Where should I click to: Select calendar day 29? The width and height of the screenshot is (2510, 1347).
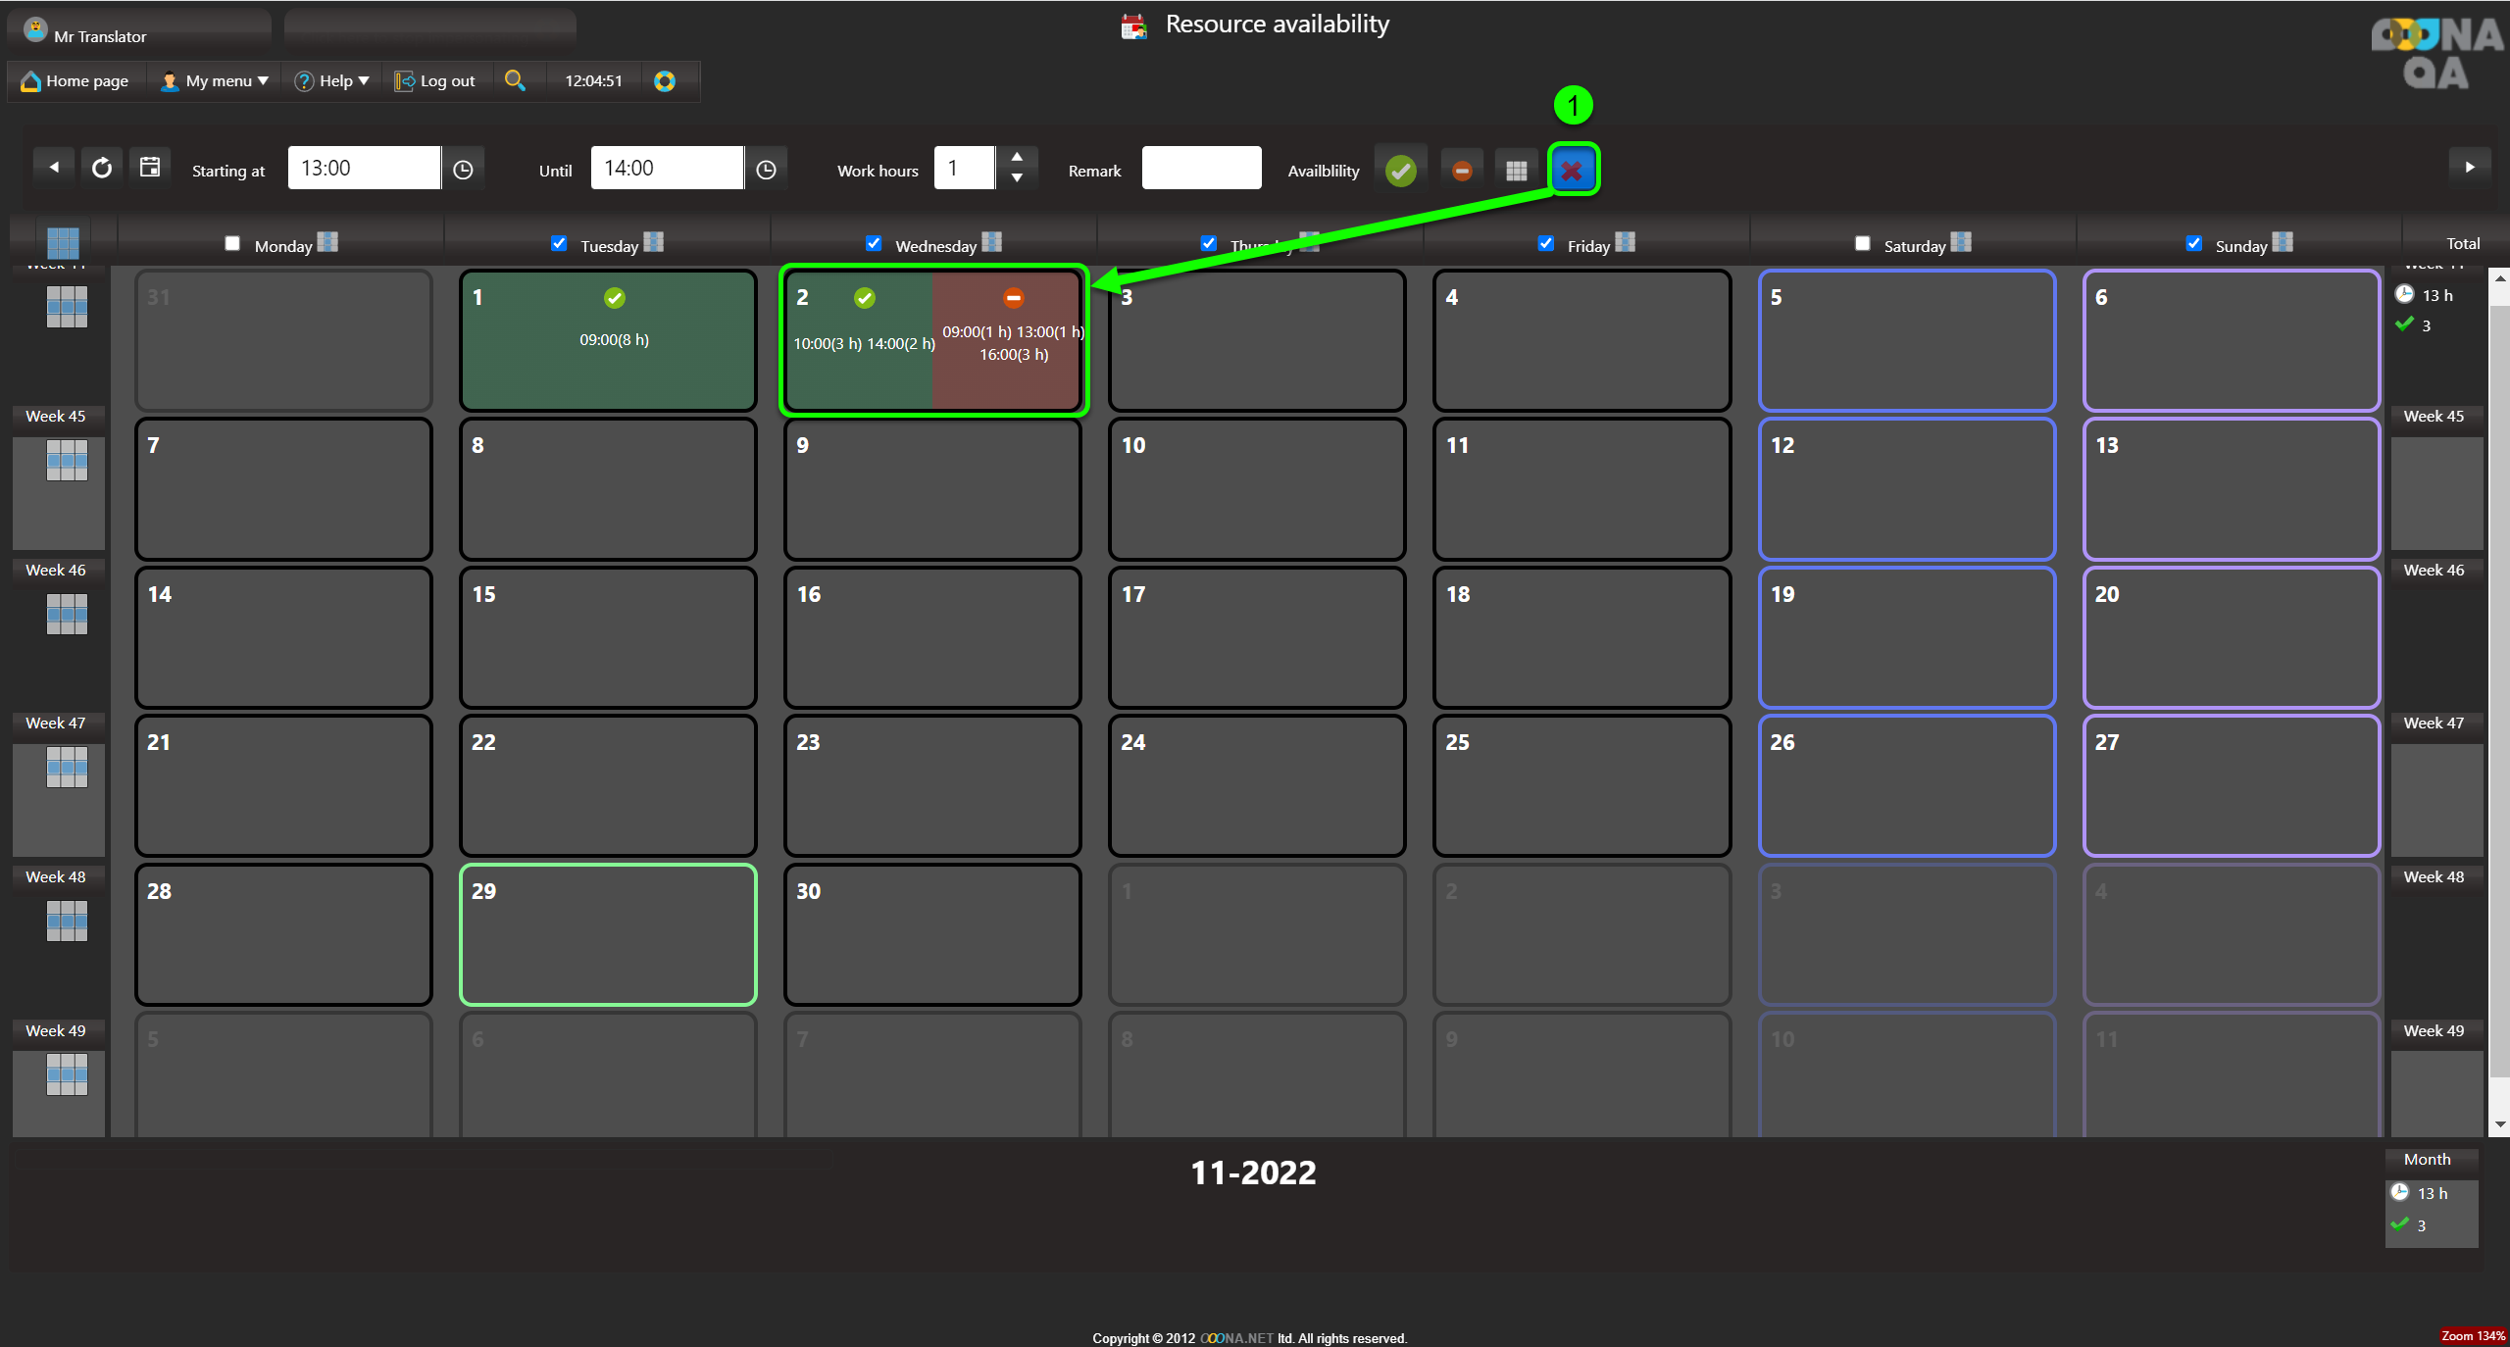pos(608,934)
